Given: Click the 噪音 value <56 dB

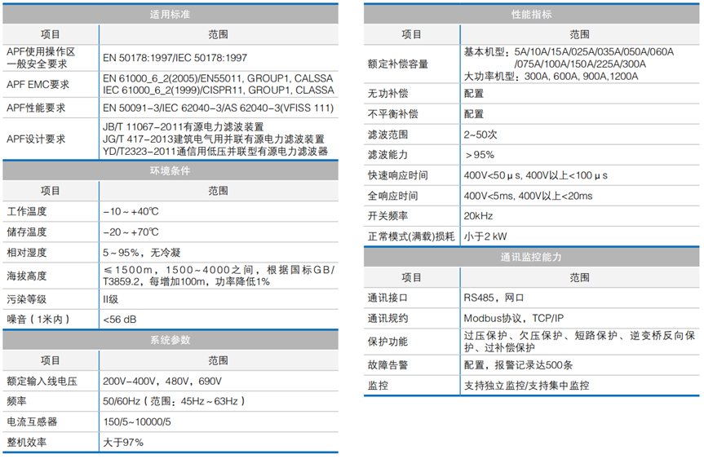Looking at the screenshot, I should click(120, 319).
